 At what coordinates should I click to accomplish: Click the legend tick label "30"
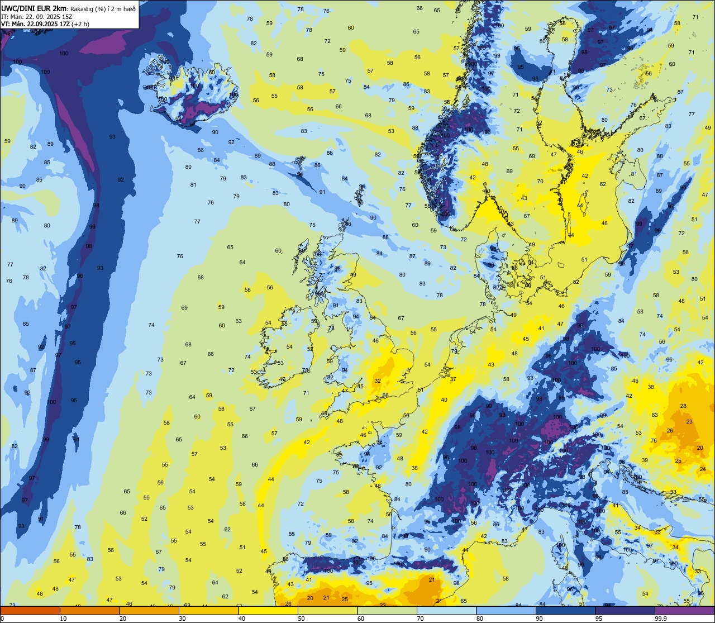182,619
